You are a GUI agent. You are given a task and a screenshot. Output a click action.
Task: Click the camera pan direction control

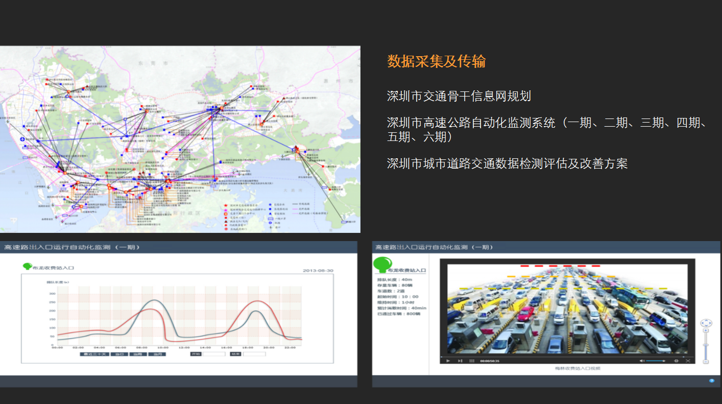[706, 323]
